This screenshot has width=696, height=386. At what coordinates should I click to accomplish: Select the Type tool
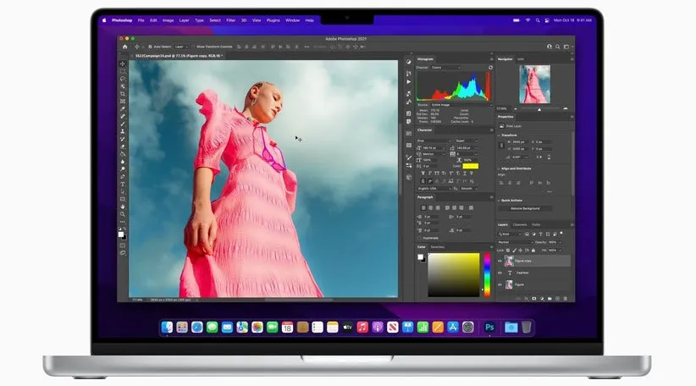click(123, 184)
